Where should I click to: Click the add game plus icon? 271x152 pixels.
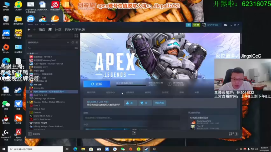[x=30, y=134]
